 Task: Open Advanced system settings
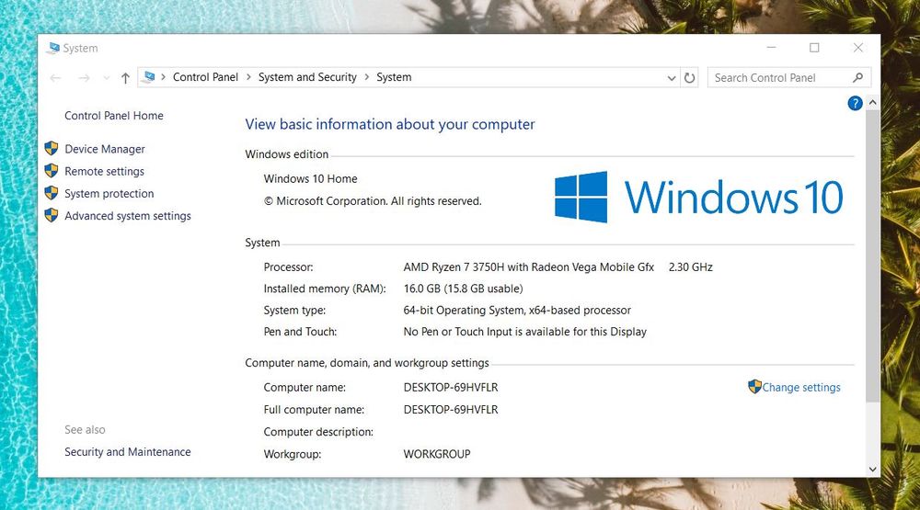click(128, 216)
